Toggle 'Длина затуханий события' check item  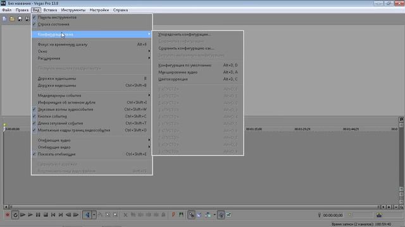(x=91, y=124)
